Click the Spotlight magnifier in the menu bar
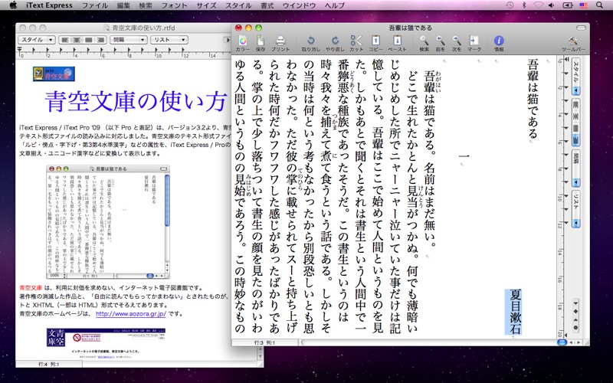Image resolution: width=613 pixels, height=383 pixels. point(599,5)
